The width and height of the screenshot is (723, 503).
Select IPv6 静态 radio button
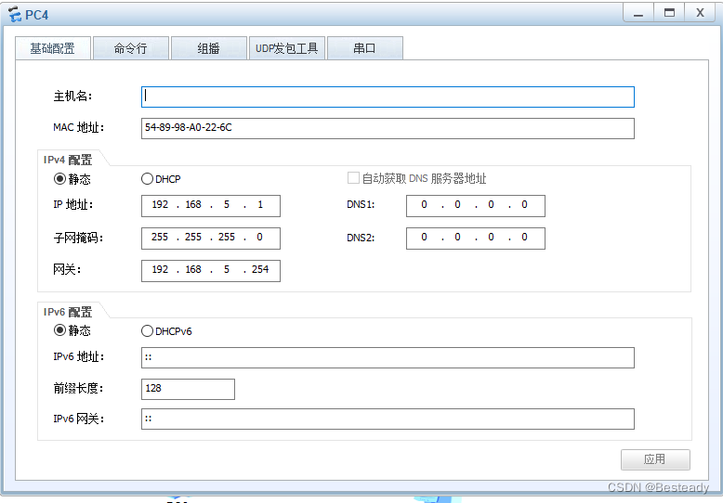(60, 330)
